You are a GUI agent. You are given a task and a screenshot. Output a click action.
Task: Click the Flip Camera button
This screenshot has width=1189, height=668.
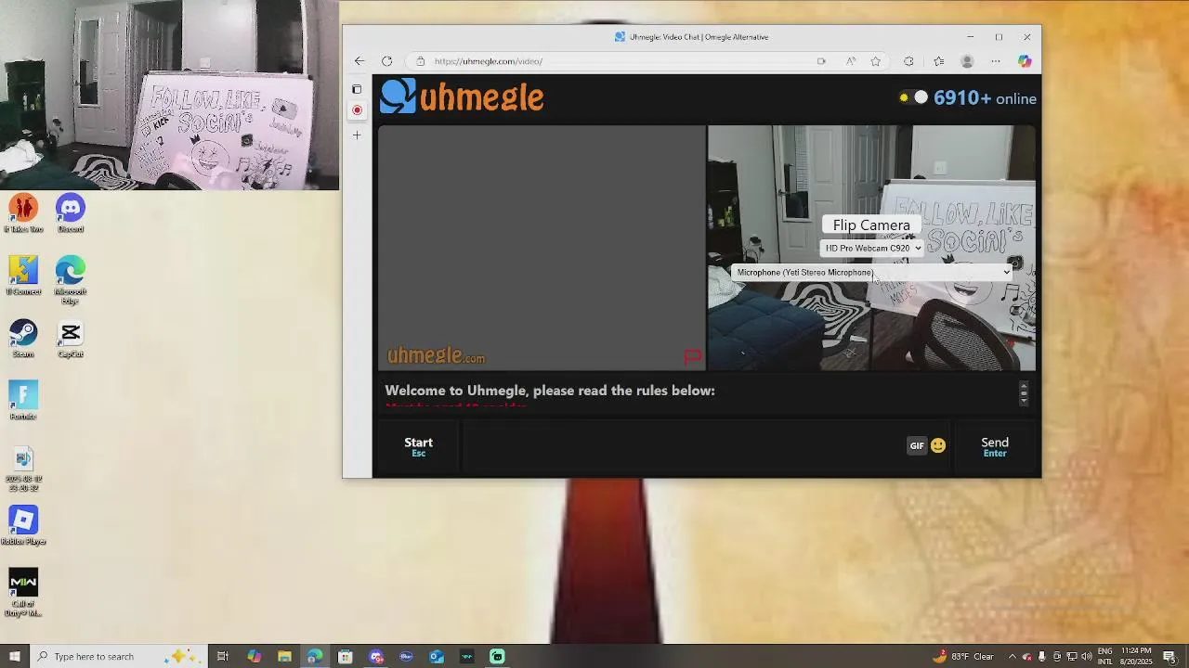tap(871, 225)
